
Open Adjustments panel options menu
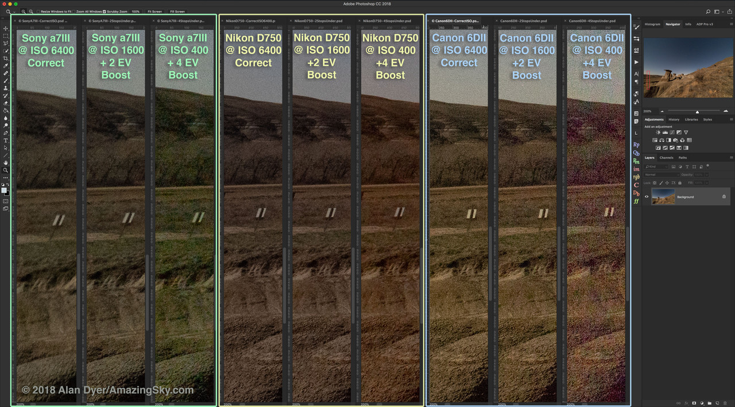pos(732,119)
